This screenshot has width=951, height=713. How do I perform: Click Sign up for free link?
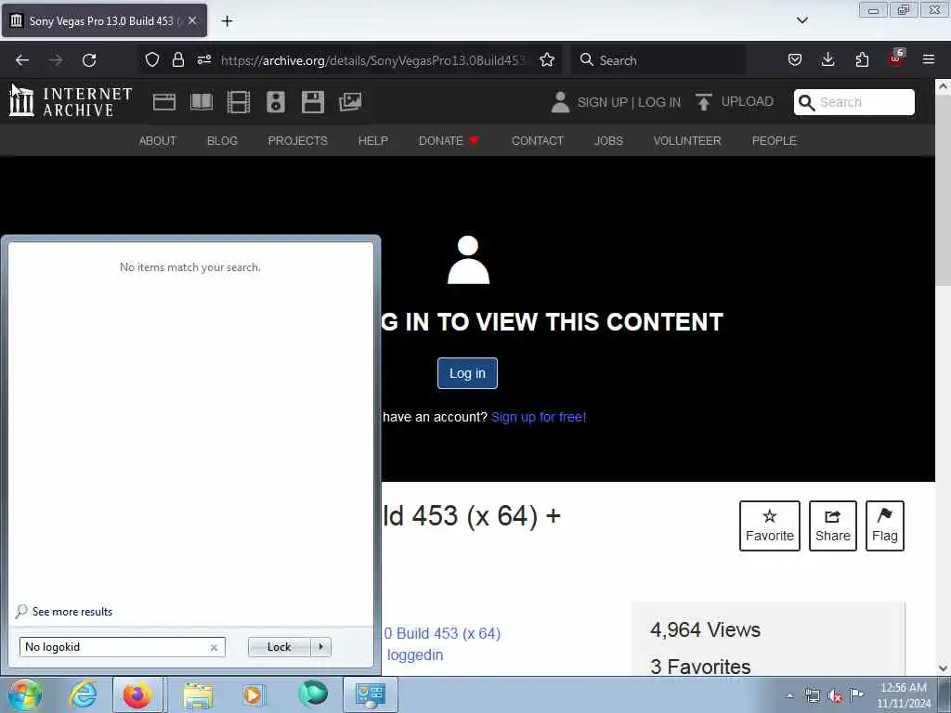point(539,417)
